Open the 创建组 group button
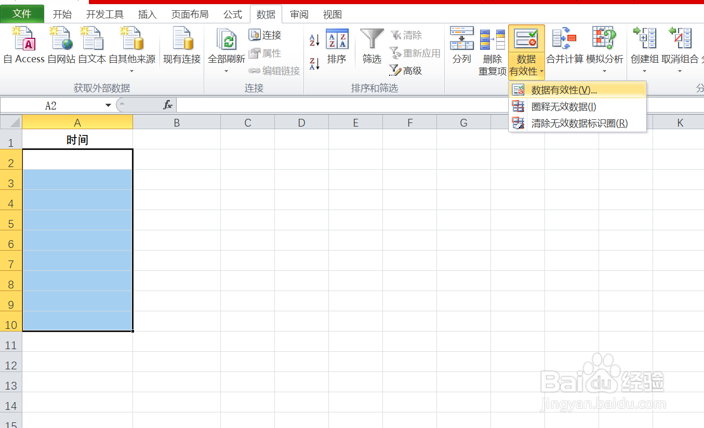The image size is (704, 428). (x=644, y=49)
